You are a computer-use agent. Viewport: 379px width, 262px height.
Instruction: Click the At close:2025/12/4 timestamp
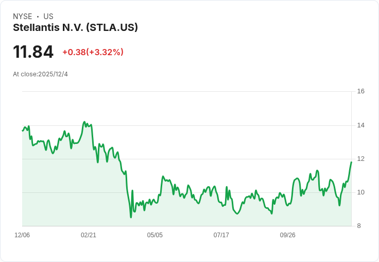pyautogui.click(x=40, y=74)
